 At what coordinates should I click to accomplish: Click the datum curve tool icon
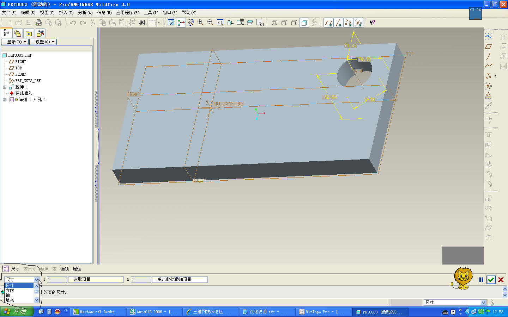tap(489, 66)
